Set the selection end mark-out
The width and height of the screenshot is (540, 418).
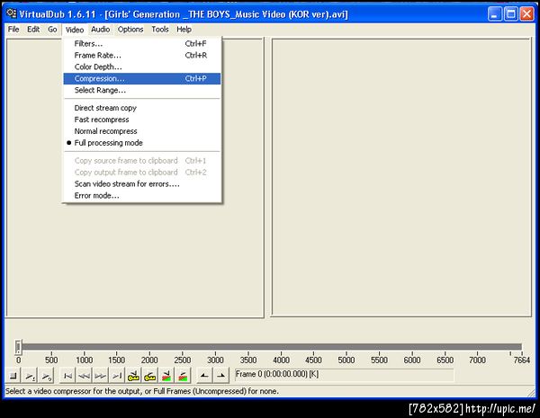click(x=221, y=376)
